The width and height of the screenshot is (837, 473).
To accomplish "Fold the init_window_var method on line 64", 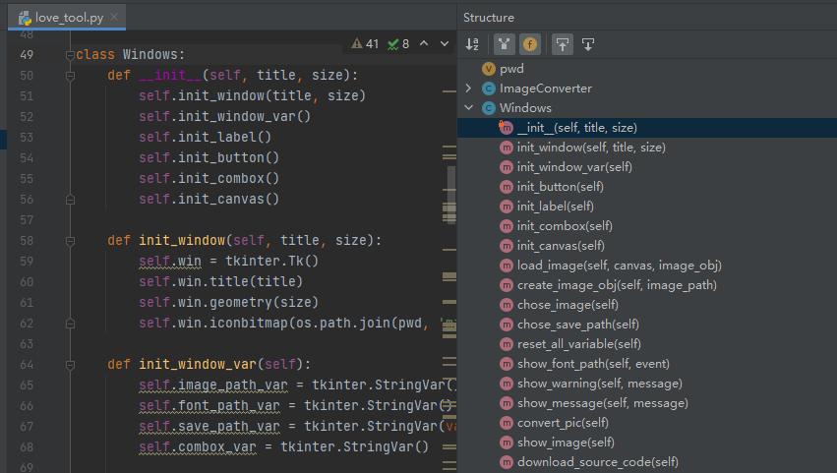I will [x=70, y=365].
